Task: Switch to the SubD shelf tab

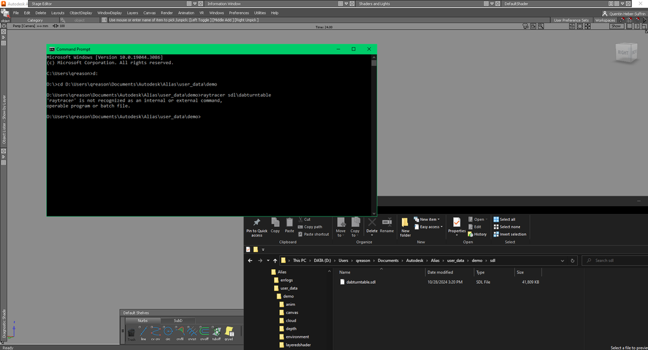Action: coord(178,320)
